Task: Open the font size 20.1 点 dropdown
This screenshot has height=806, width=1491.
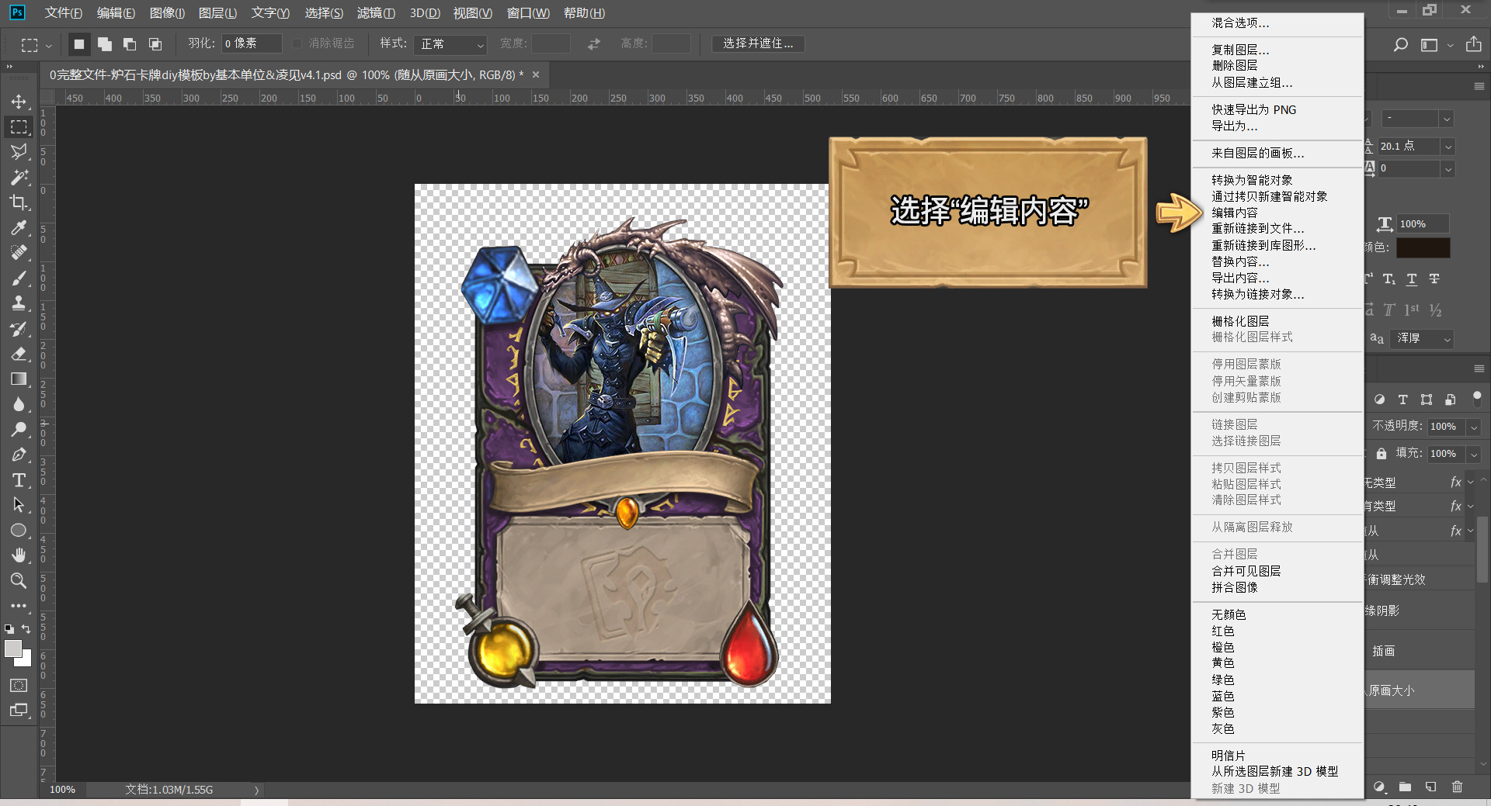Action: point(1448,147)
